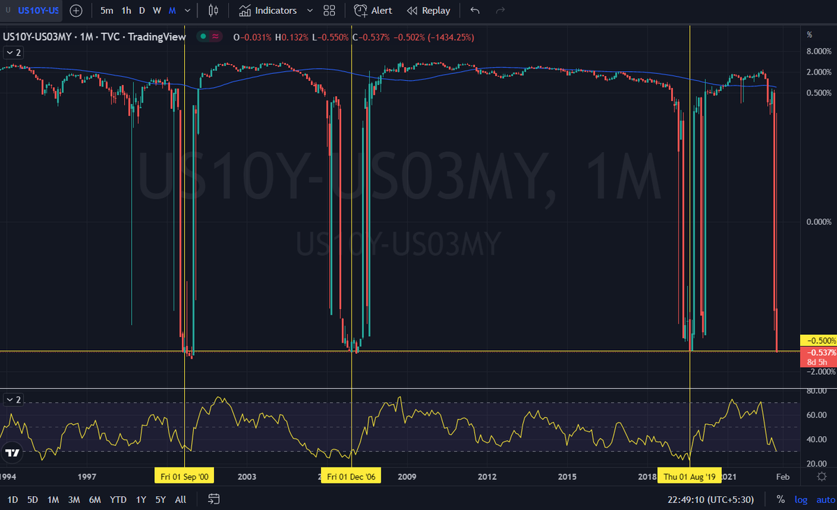Collapse the lower pane indicator legend labeled 2

13,399
